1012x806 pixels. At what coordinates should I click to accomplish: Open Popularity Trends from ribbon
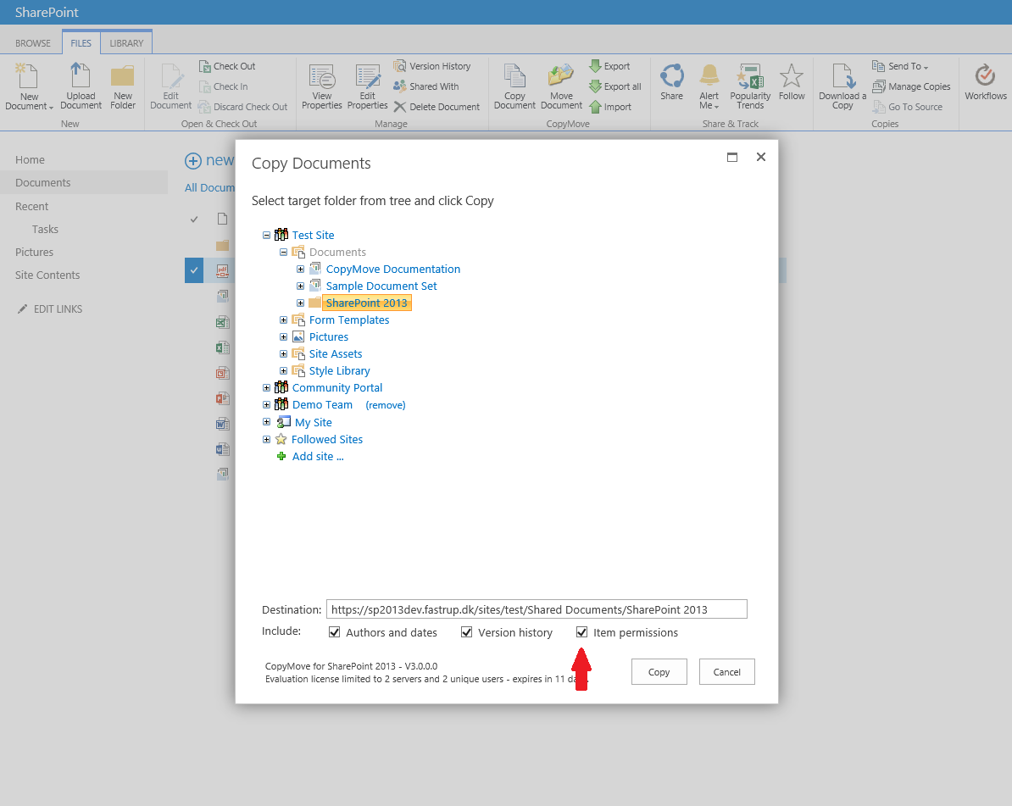pyautogui.click(x=750, y=86)
